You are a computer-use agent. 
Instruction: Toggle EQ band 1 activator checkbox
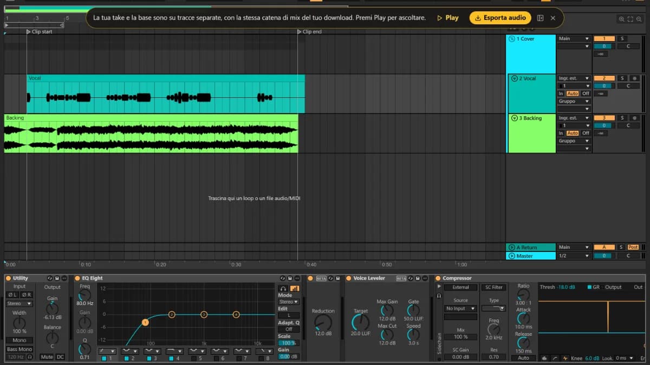coord(104,358)
